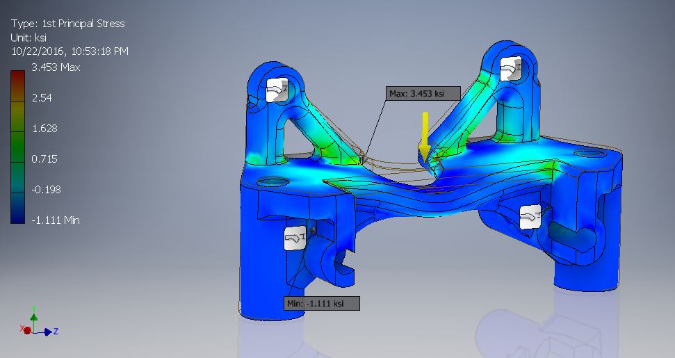The image size is (675, 358).
Task: Click the 1.628 legend value
Action: (x=44, y=128)
